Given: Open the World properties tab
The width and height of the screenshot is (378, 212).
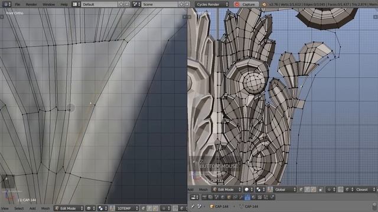Looking at the screenshot, I should coord(223,197).
